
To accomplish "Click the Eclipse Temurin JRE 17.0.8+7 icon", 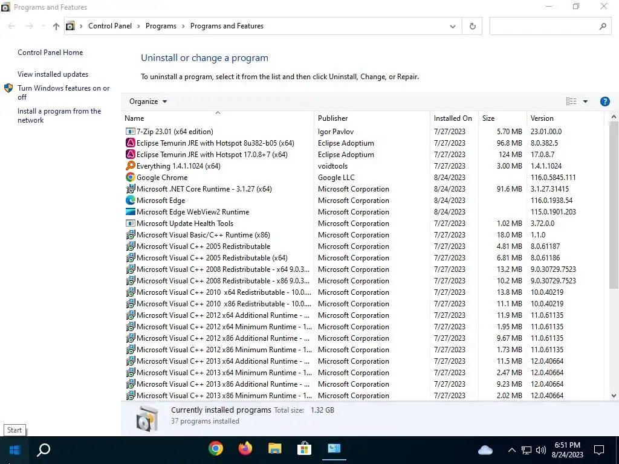I will (x=131, y=154).
